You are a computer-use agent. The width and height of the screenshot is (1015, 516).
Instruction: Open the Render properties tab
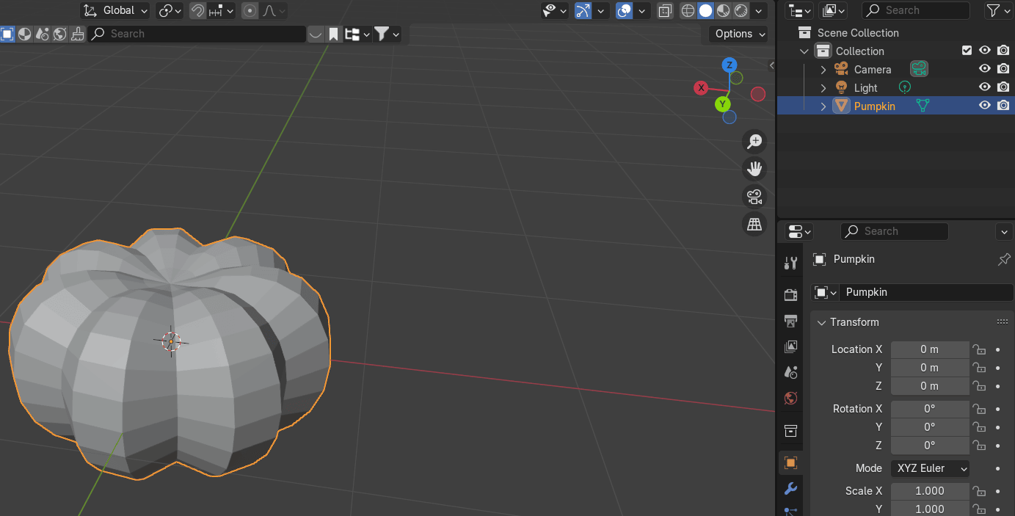(x=790, y=295)
